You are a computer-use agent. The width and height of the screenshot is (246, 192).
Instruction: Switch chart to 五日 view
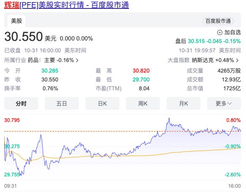(x=62, y=103)
